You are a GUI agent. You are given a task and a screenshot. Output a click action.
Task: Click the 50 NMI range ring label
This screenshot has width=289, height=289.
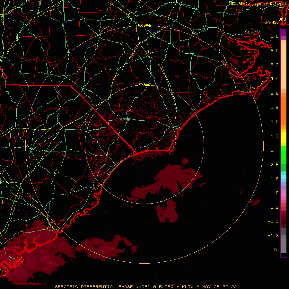(144, 85)
